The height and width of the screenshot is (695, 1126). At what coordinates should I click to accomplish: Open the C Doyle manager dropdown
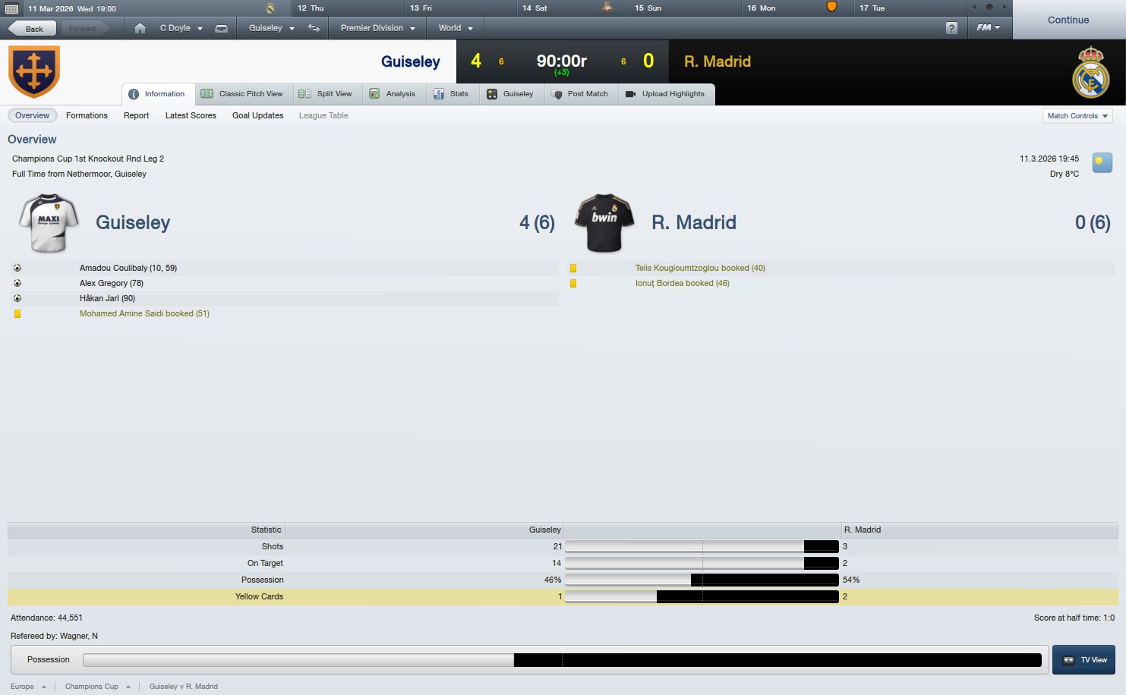click(181, 28)
